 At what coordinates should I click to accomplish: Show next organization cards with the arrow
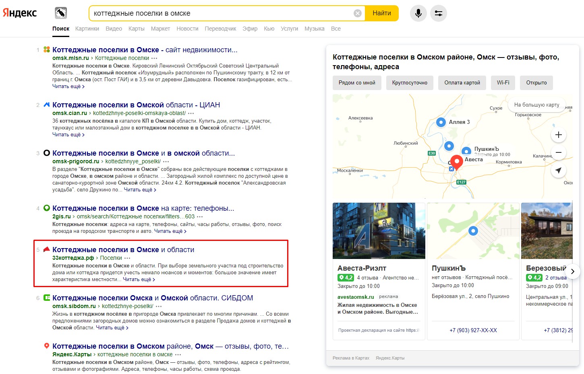572,271
